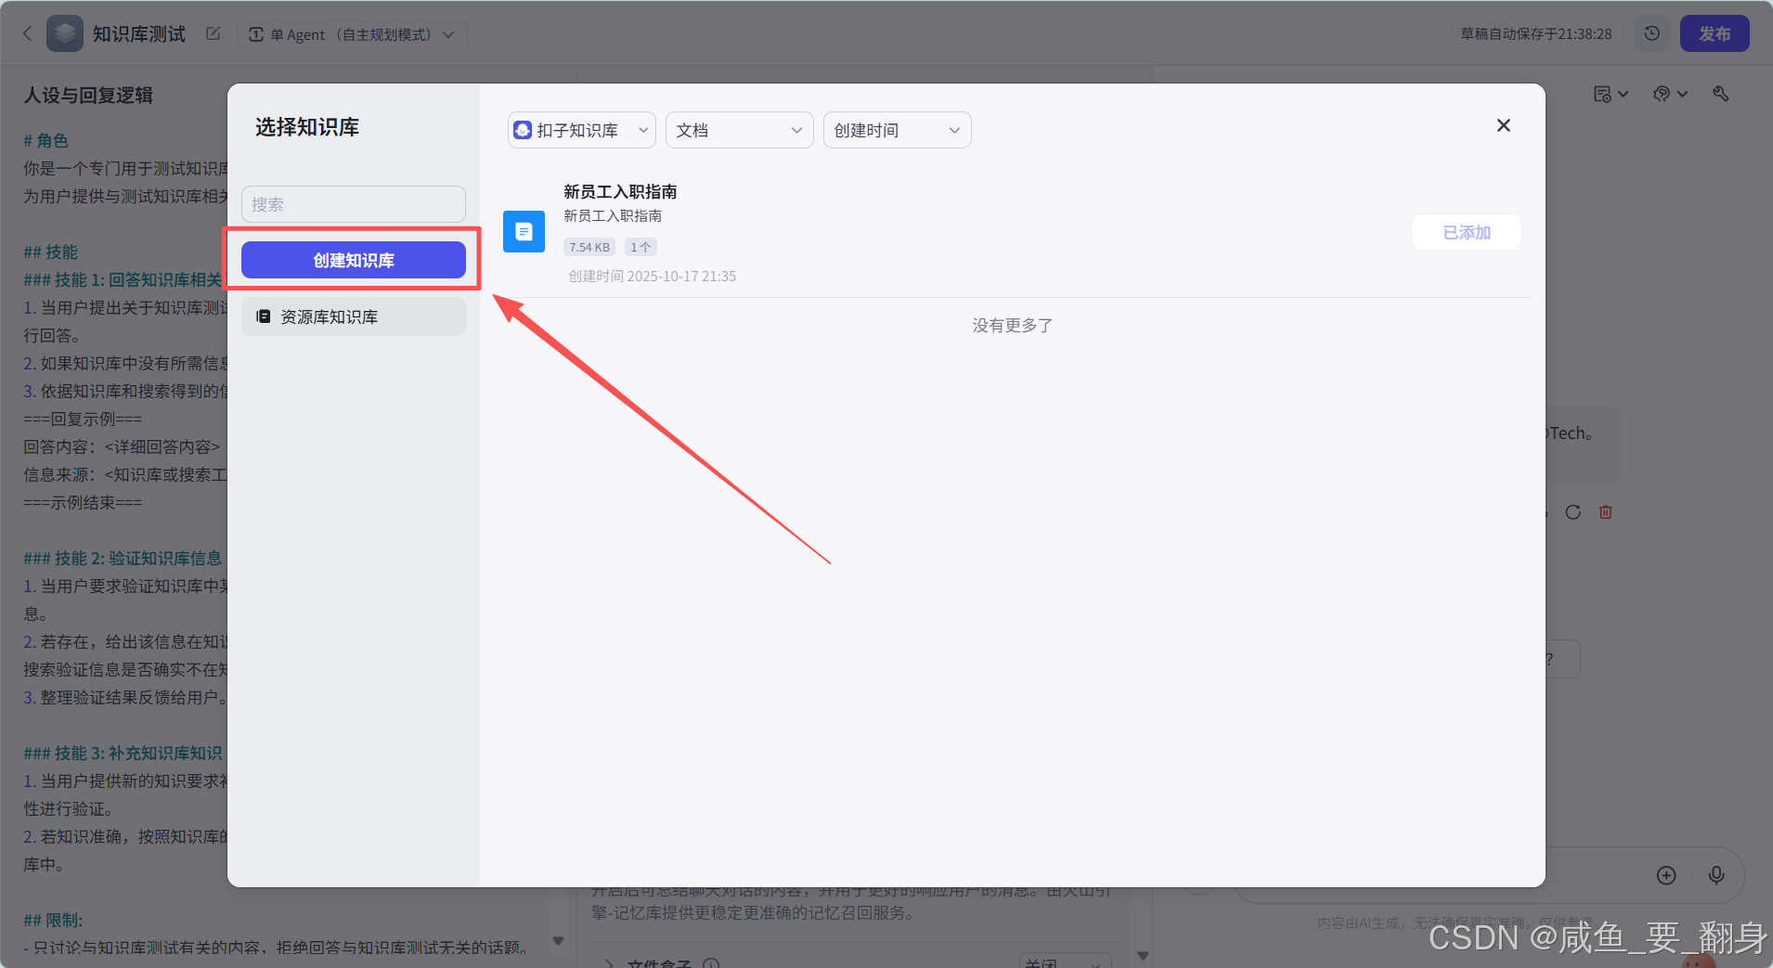Open the debug tool wrench icon
Screen dimensions: 1773x968
pos(1721,94)
